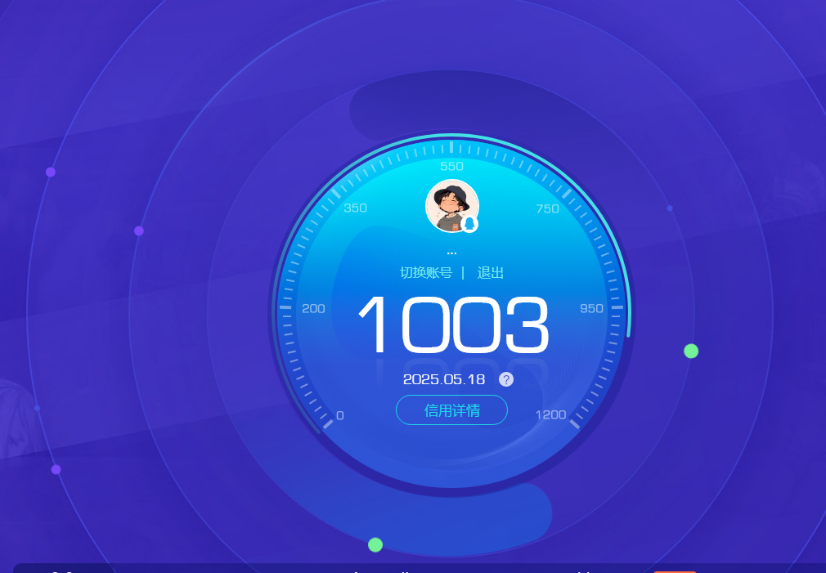Click the 0 gauge label
826x573 pixels.
(339, 415)
